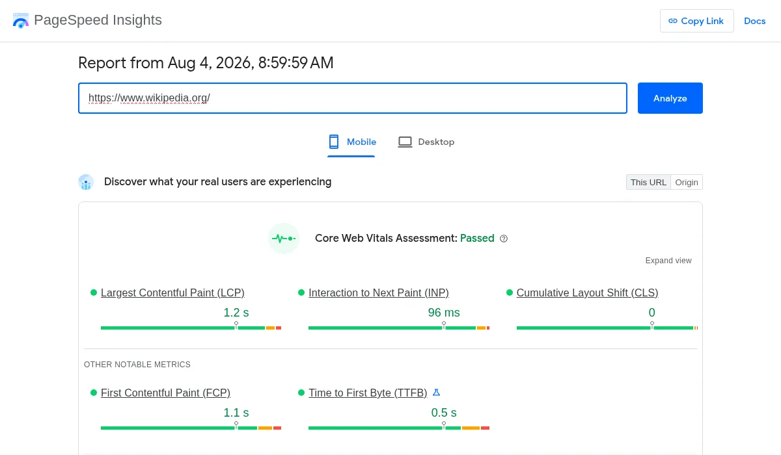Click the link icon inside Copy Link
Viewport: 781px width, 455px height.
673,21
